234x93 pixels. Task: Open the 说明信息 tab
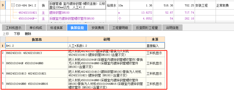(x=172, y=28)
